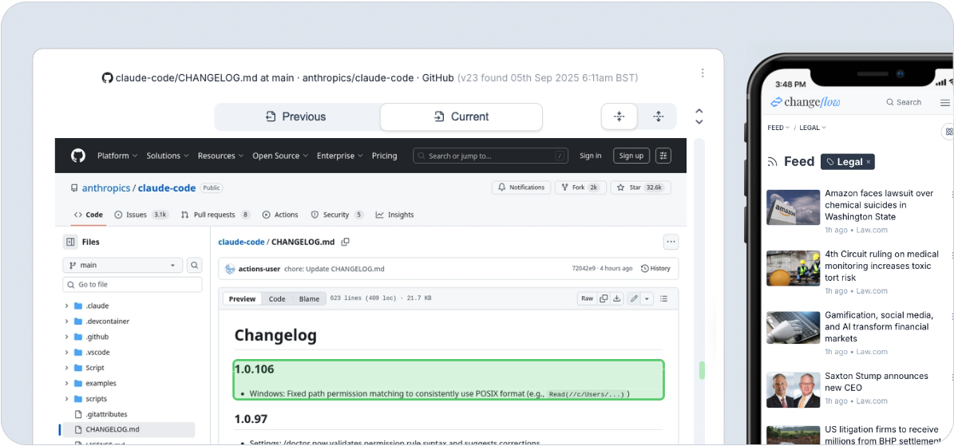Download the raw CHANGELOG file
Image resolution: width=954 pixels, height=446 pixels.
click(617, 298)
